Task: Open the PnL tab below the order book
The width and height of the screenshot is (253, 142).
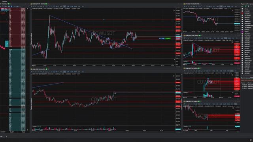Action: point(24,132)
